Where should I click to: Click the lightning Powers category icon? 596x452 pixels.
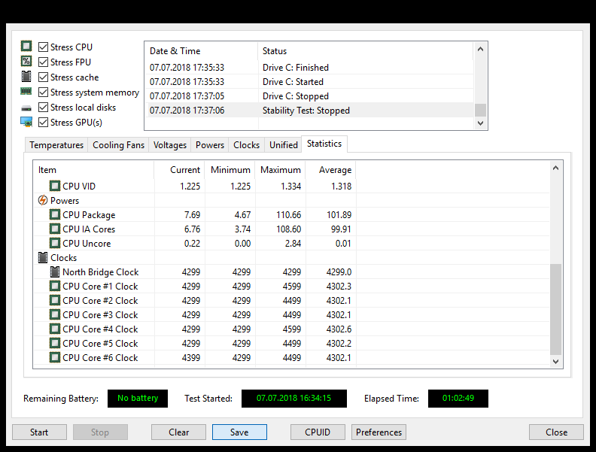pos(43,200)
